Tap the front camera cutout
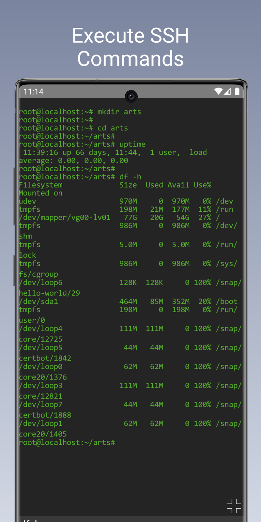The height and width of the screenshot is (522, 261). [x=131, y=96]
